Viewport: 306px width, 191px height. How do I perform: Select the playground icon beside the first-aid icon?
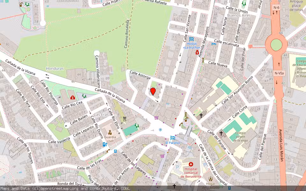(84, 96)
